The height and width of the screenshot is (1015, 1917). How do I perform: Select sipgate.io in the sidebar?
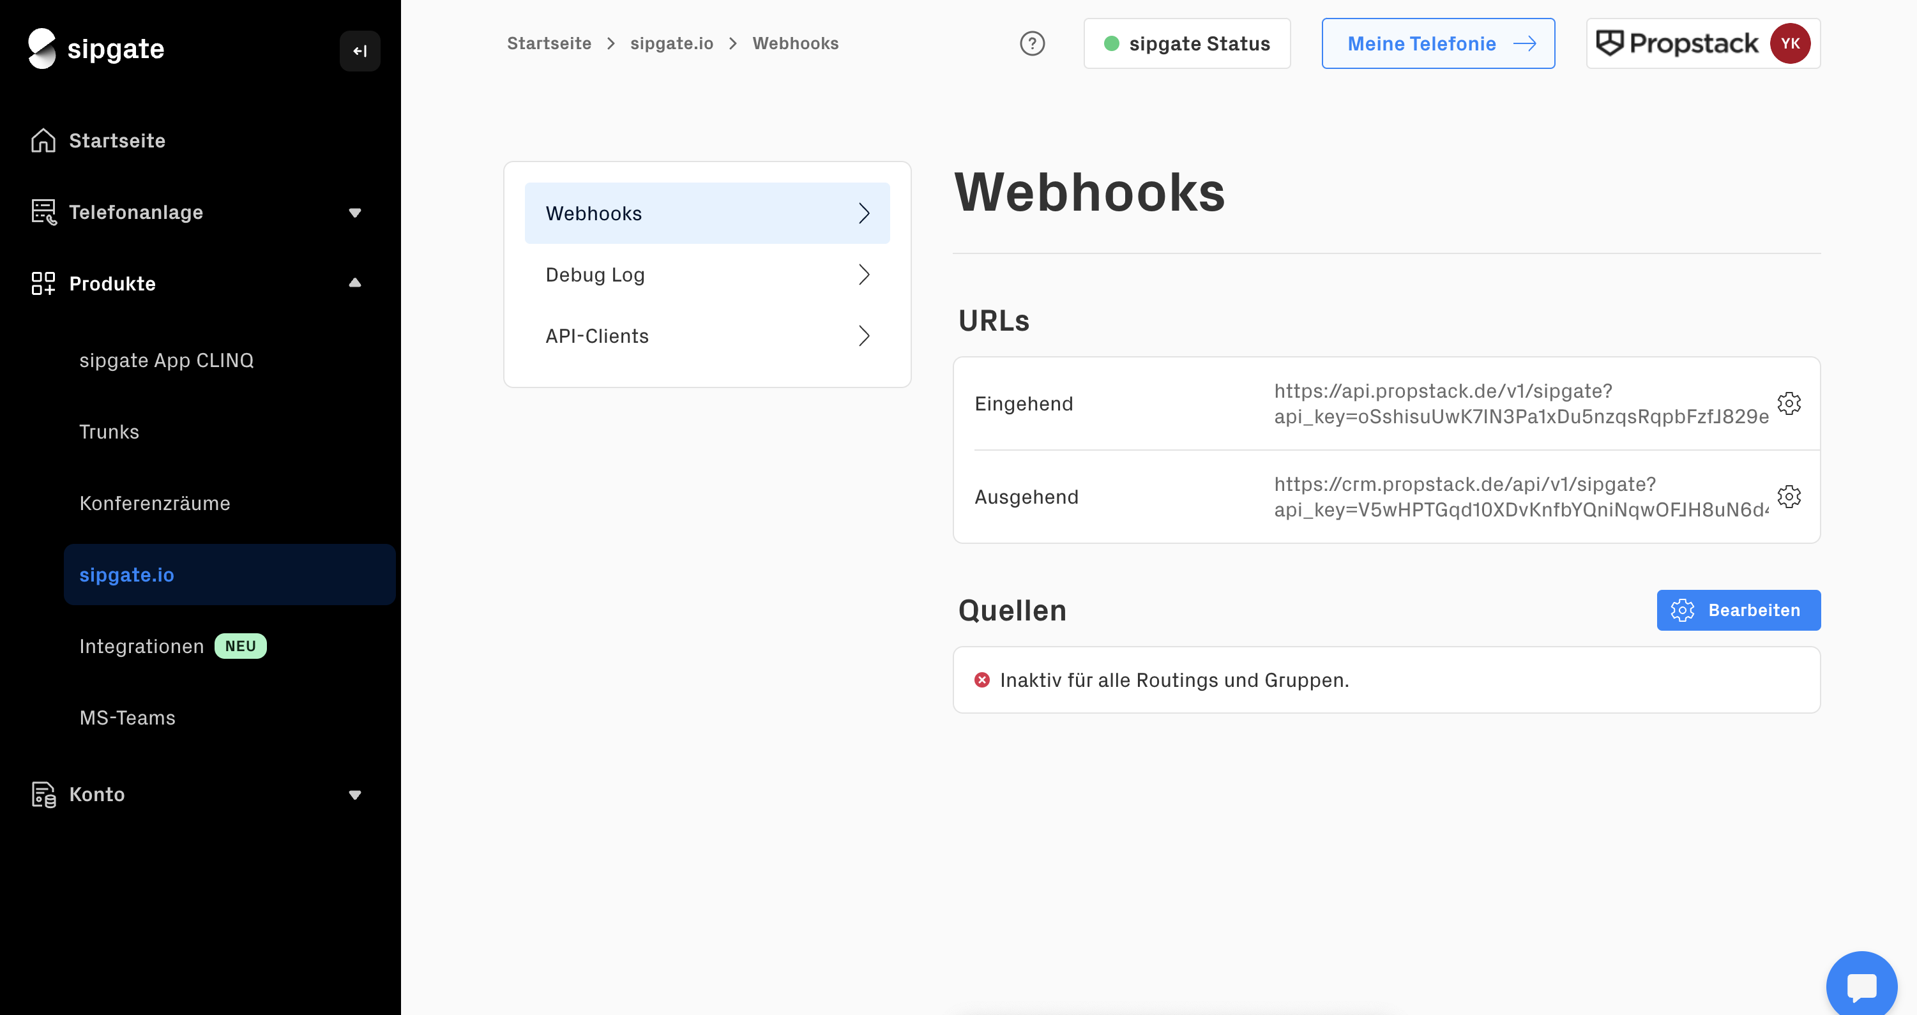(229, 575)
